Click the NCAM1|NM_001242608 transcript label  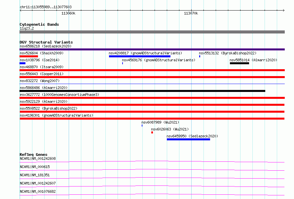[x=38, y=158]
